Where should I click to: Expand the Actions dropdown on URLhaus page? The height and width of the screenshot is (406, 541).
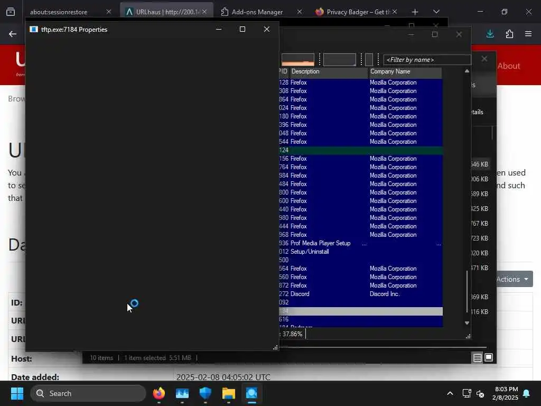515,279
